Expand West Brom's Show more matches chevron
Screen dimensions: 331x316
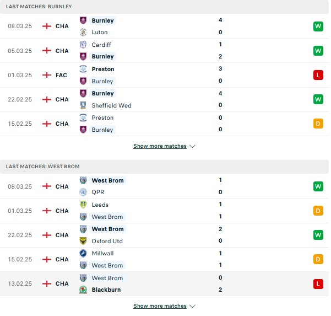click(x=192, y=306)
